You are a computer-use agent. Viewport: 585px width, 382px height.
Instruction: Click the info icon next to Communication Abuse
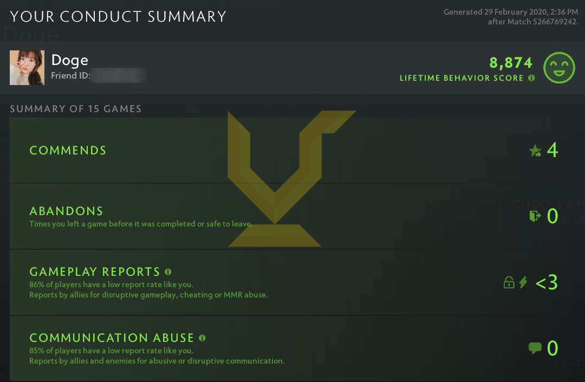[x=202, y=338]
